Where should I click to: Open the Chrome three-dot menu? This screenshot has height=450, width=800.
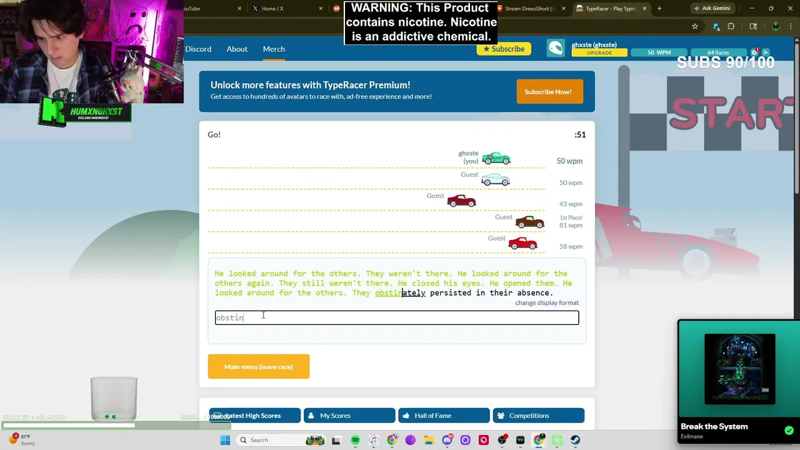coord(792,26)
